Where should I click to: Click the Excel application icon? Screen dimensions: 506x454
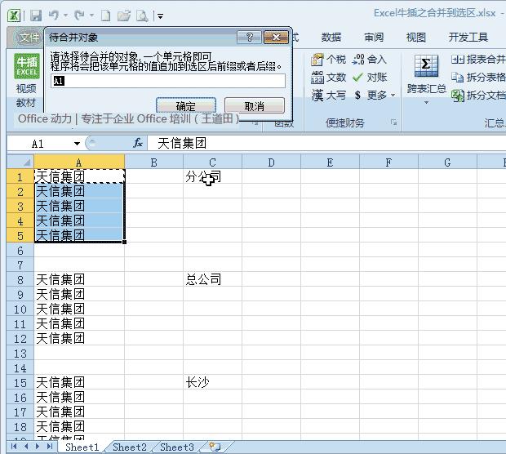(x=14, y=16)
